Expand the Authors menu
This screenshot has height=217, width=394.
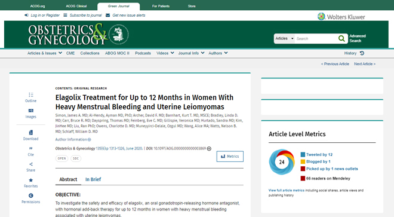tap(218, 53)
